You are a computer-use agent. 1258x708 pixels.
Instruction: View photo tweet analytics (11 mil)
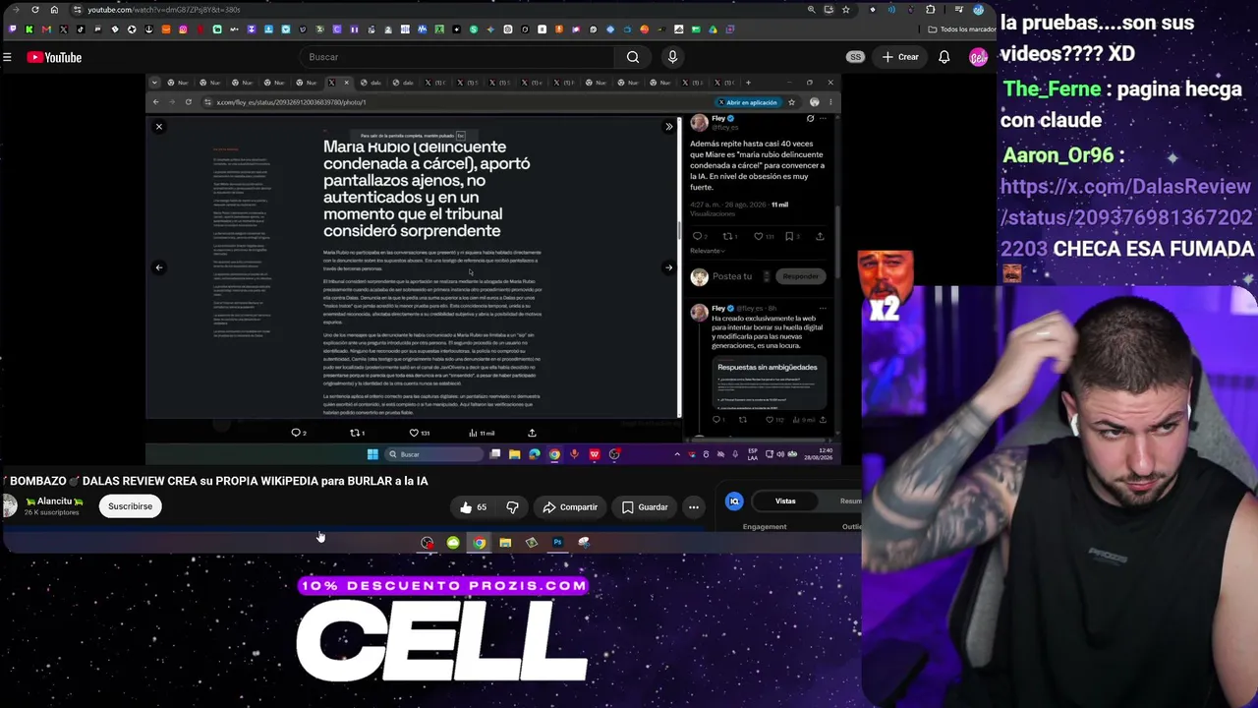pyautogui.click(x=483, y=433)
